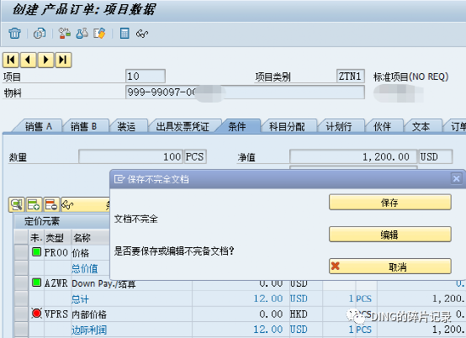Open the calculator pricing icon
Screen dimensions: 466x338
pyautogui.click(x=124, y=34)
